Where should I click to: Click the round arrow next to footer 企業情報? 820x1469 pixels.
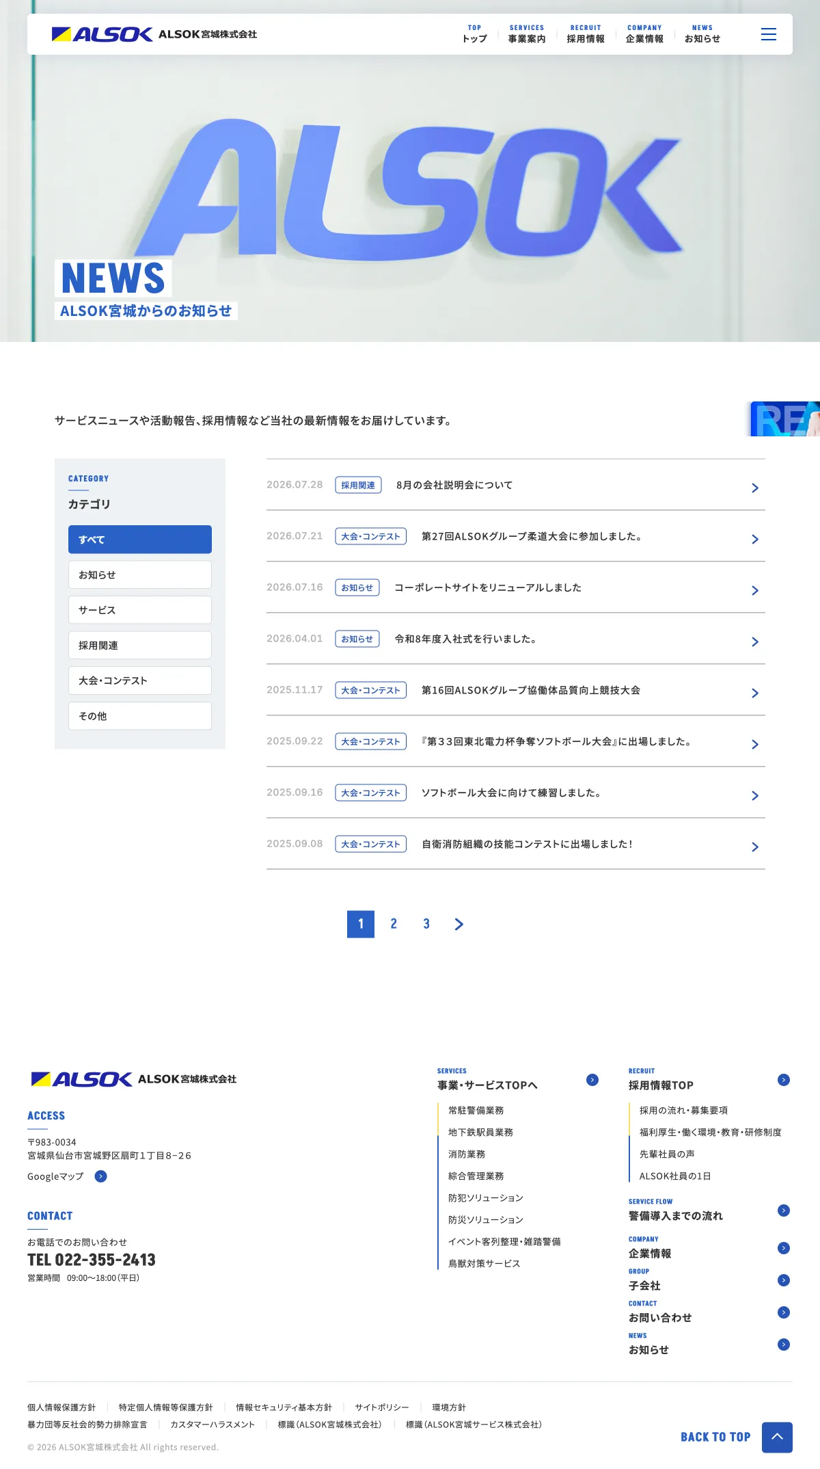784,1248
